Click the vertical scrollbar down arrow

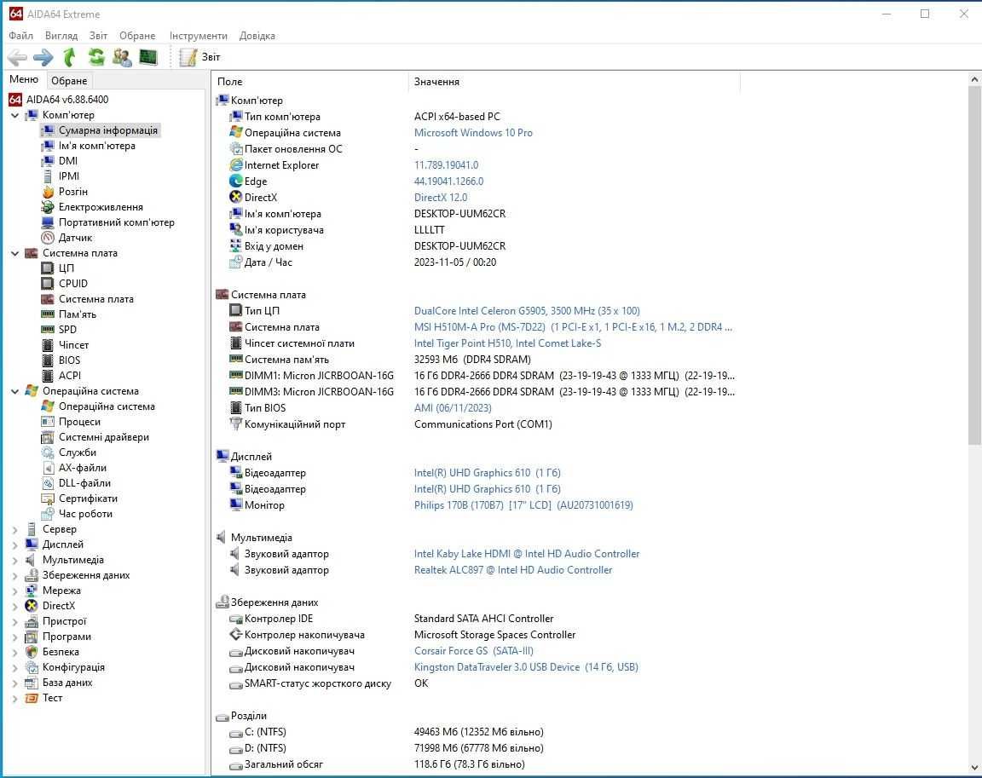[973, 768]
